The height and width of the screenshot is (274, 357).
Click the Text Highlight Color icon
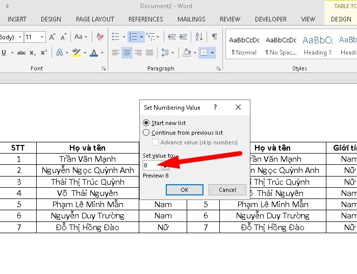pos(76,53)
